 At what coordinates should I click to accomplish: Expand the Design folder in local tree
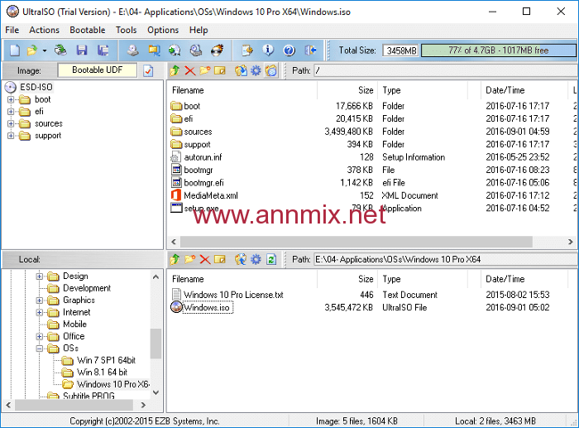(x=40, y=277)
